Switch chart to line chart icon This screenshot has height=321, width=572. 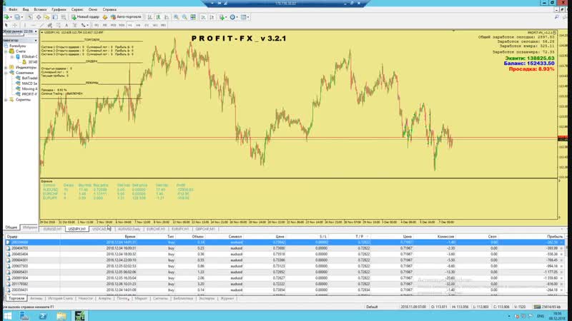click(167, 17)
